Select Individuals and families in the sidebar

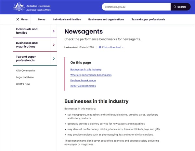(27, 31)
